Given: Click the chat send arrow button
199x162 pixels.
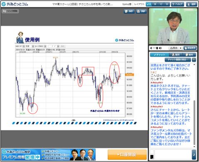Looking at the screenshot, I should [x=194, y=155].
